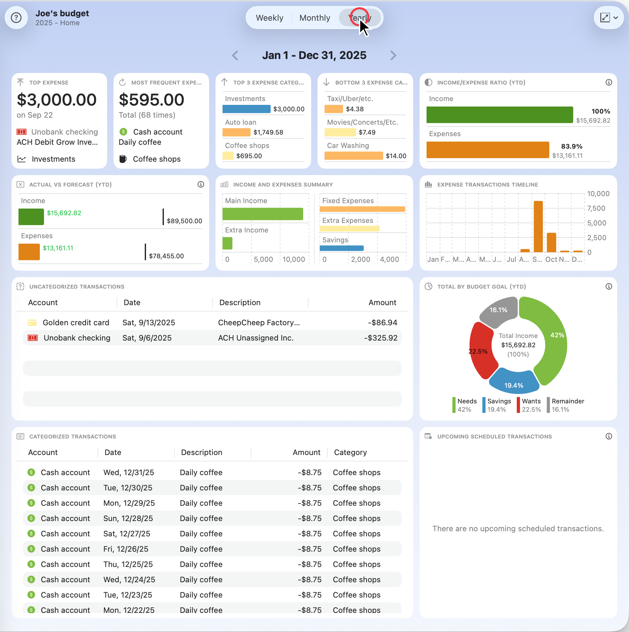Click the coffee cup icon in Most Frequent Expense card

(x=123, y=159)
